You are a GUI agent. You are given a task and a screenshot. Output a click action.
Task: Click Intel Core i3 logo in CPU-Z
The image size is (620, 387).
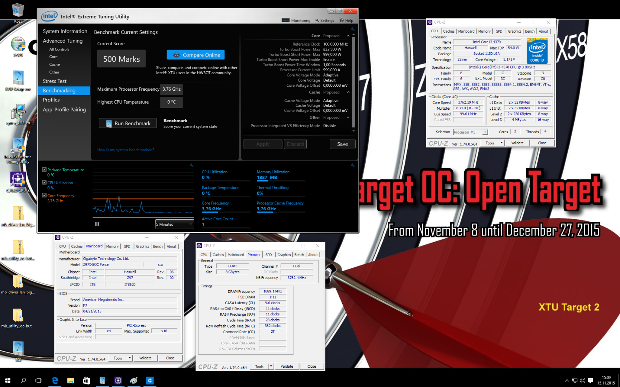[x=537, y=51]
